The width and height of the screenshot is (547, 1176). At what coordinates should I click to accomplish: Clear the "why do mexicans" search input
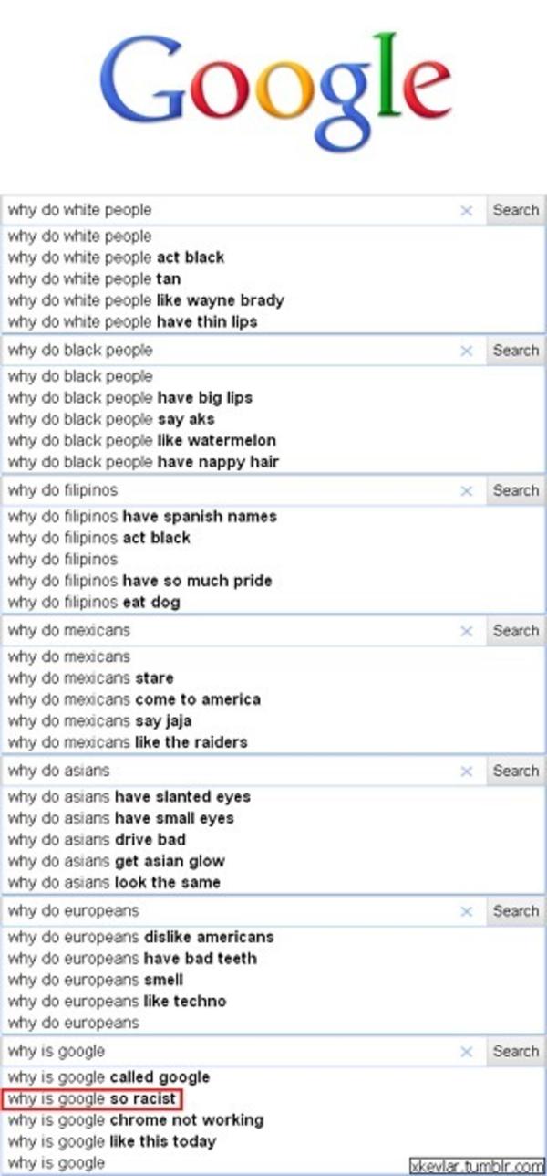tap(467, 630)
